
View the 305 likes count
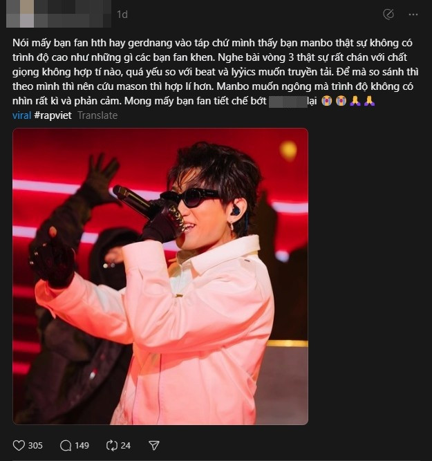click(x=35, y=445)
